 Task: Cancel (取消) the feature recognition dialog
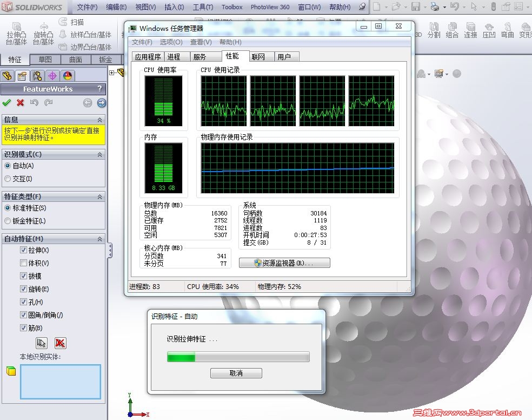point(236,373)
